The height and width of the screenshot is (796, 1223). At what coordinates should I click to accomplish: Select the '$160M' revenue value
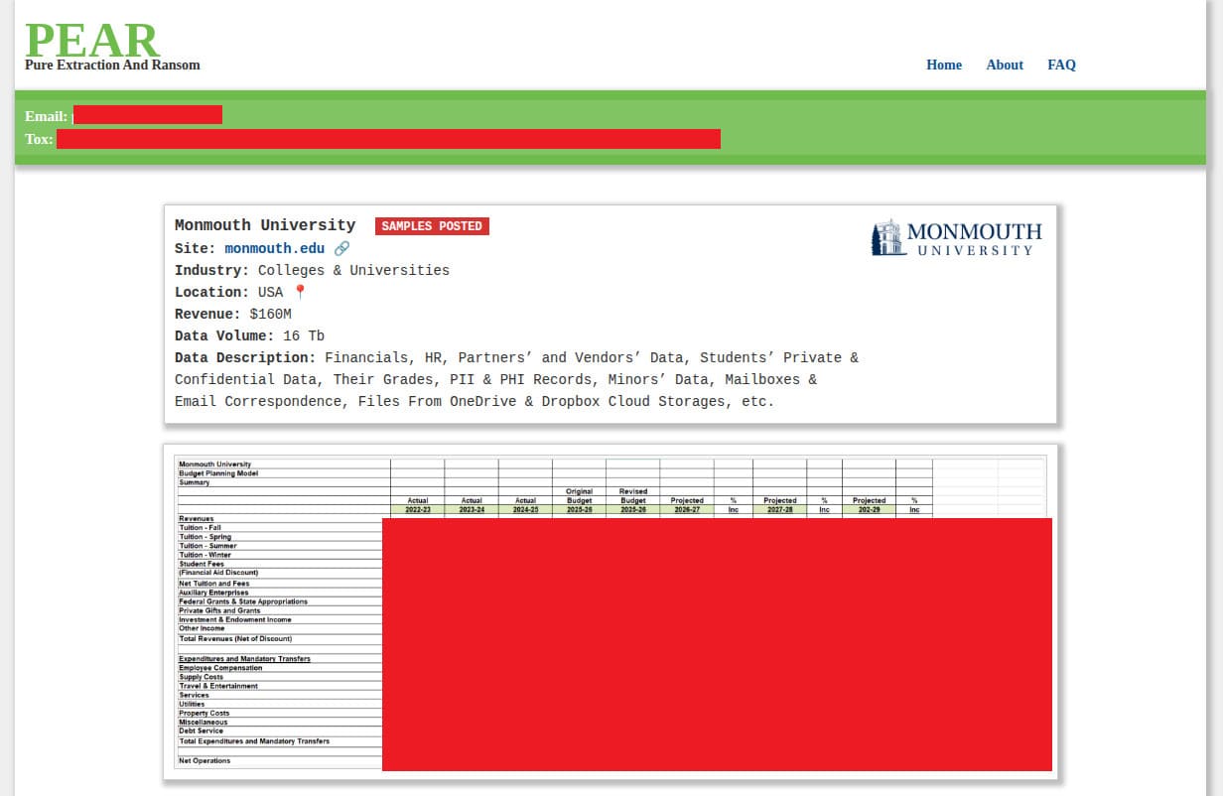(x=270, y=314)
